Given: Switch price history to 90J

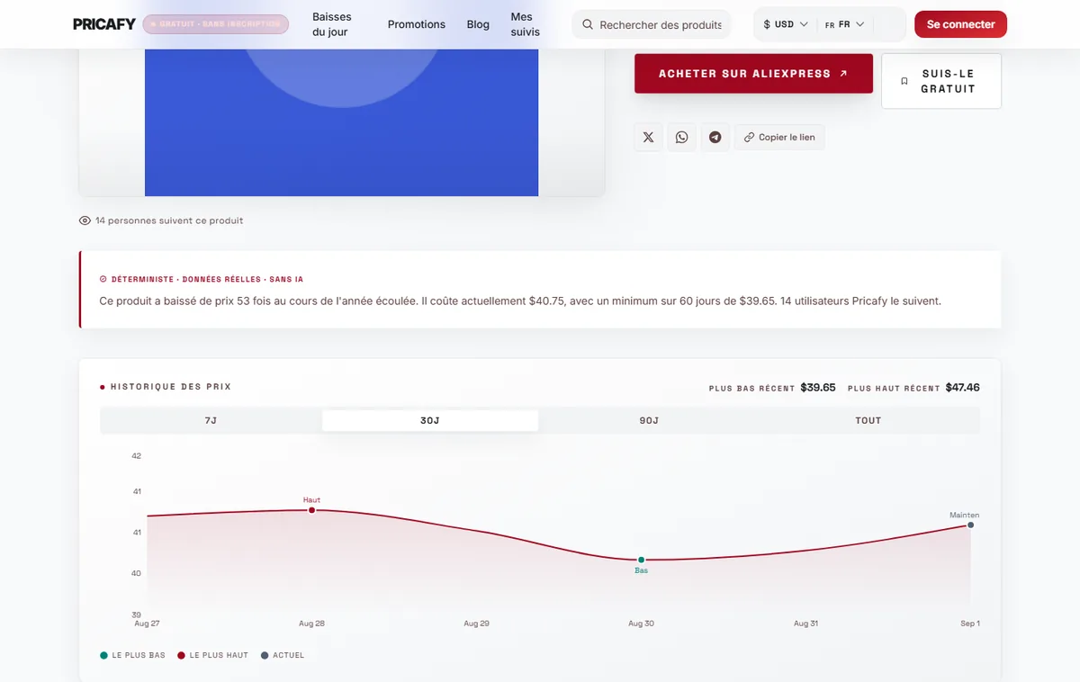Looking at the screenshot, I should 649,420.
